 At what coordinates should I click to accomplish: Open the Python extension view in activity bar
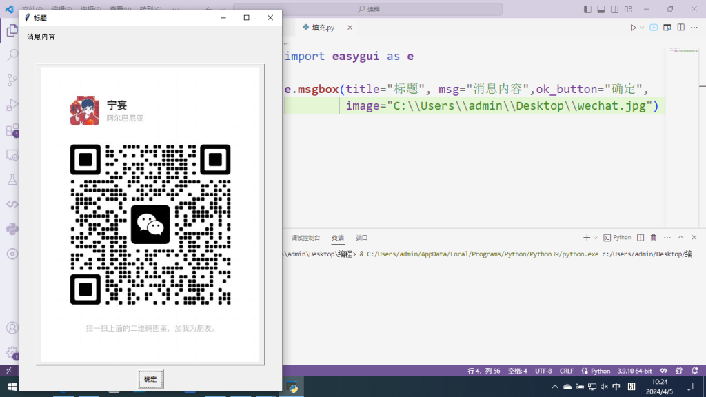(x=12, y=229)
